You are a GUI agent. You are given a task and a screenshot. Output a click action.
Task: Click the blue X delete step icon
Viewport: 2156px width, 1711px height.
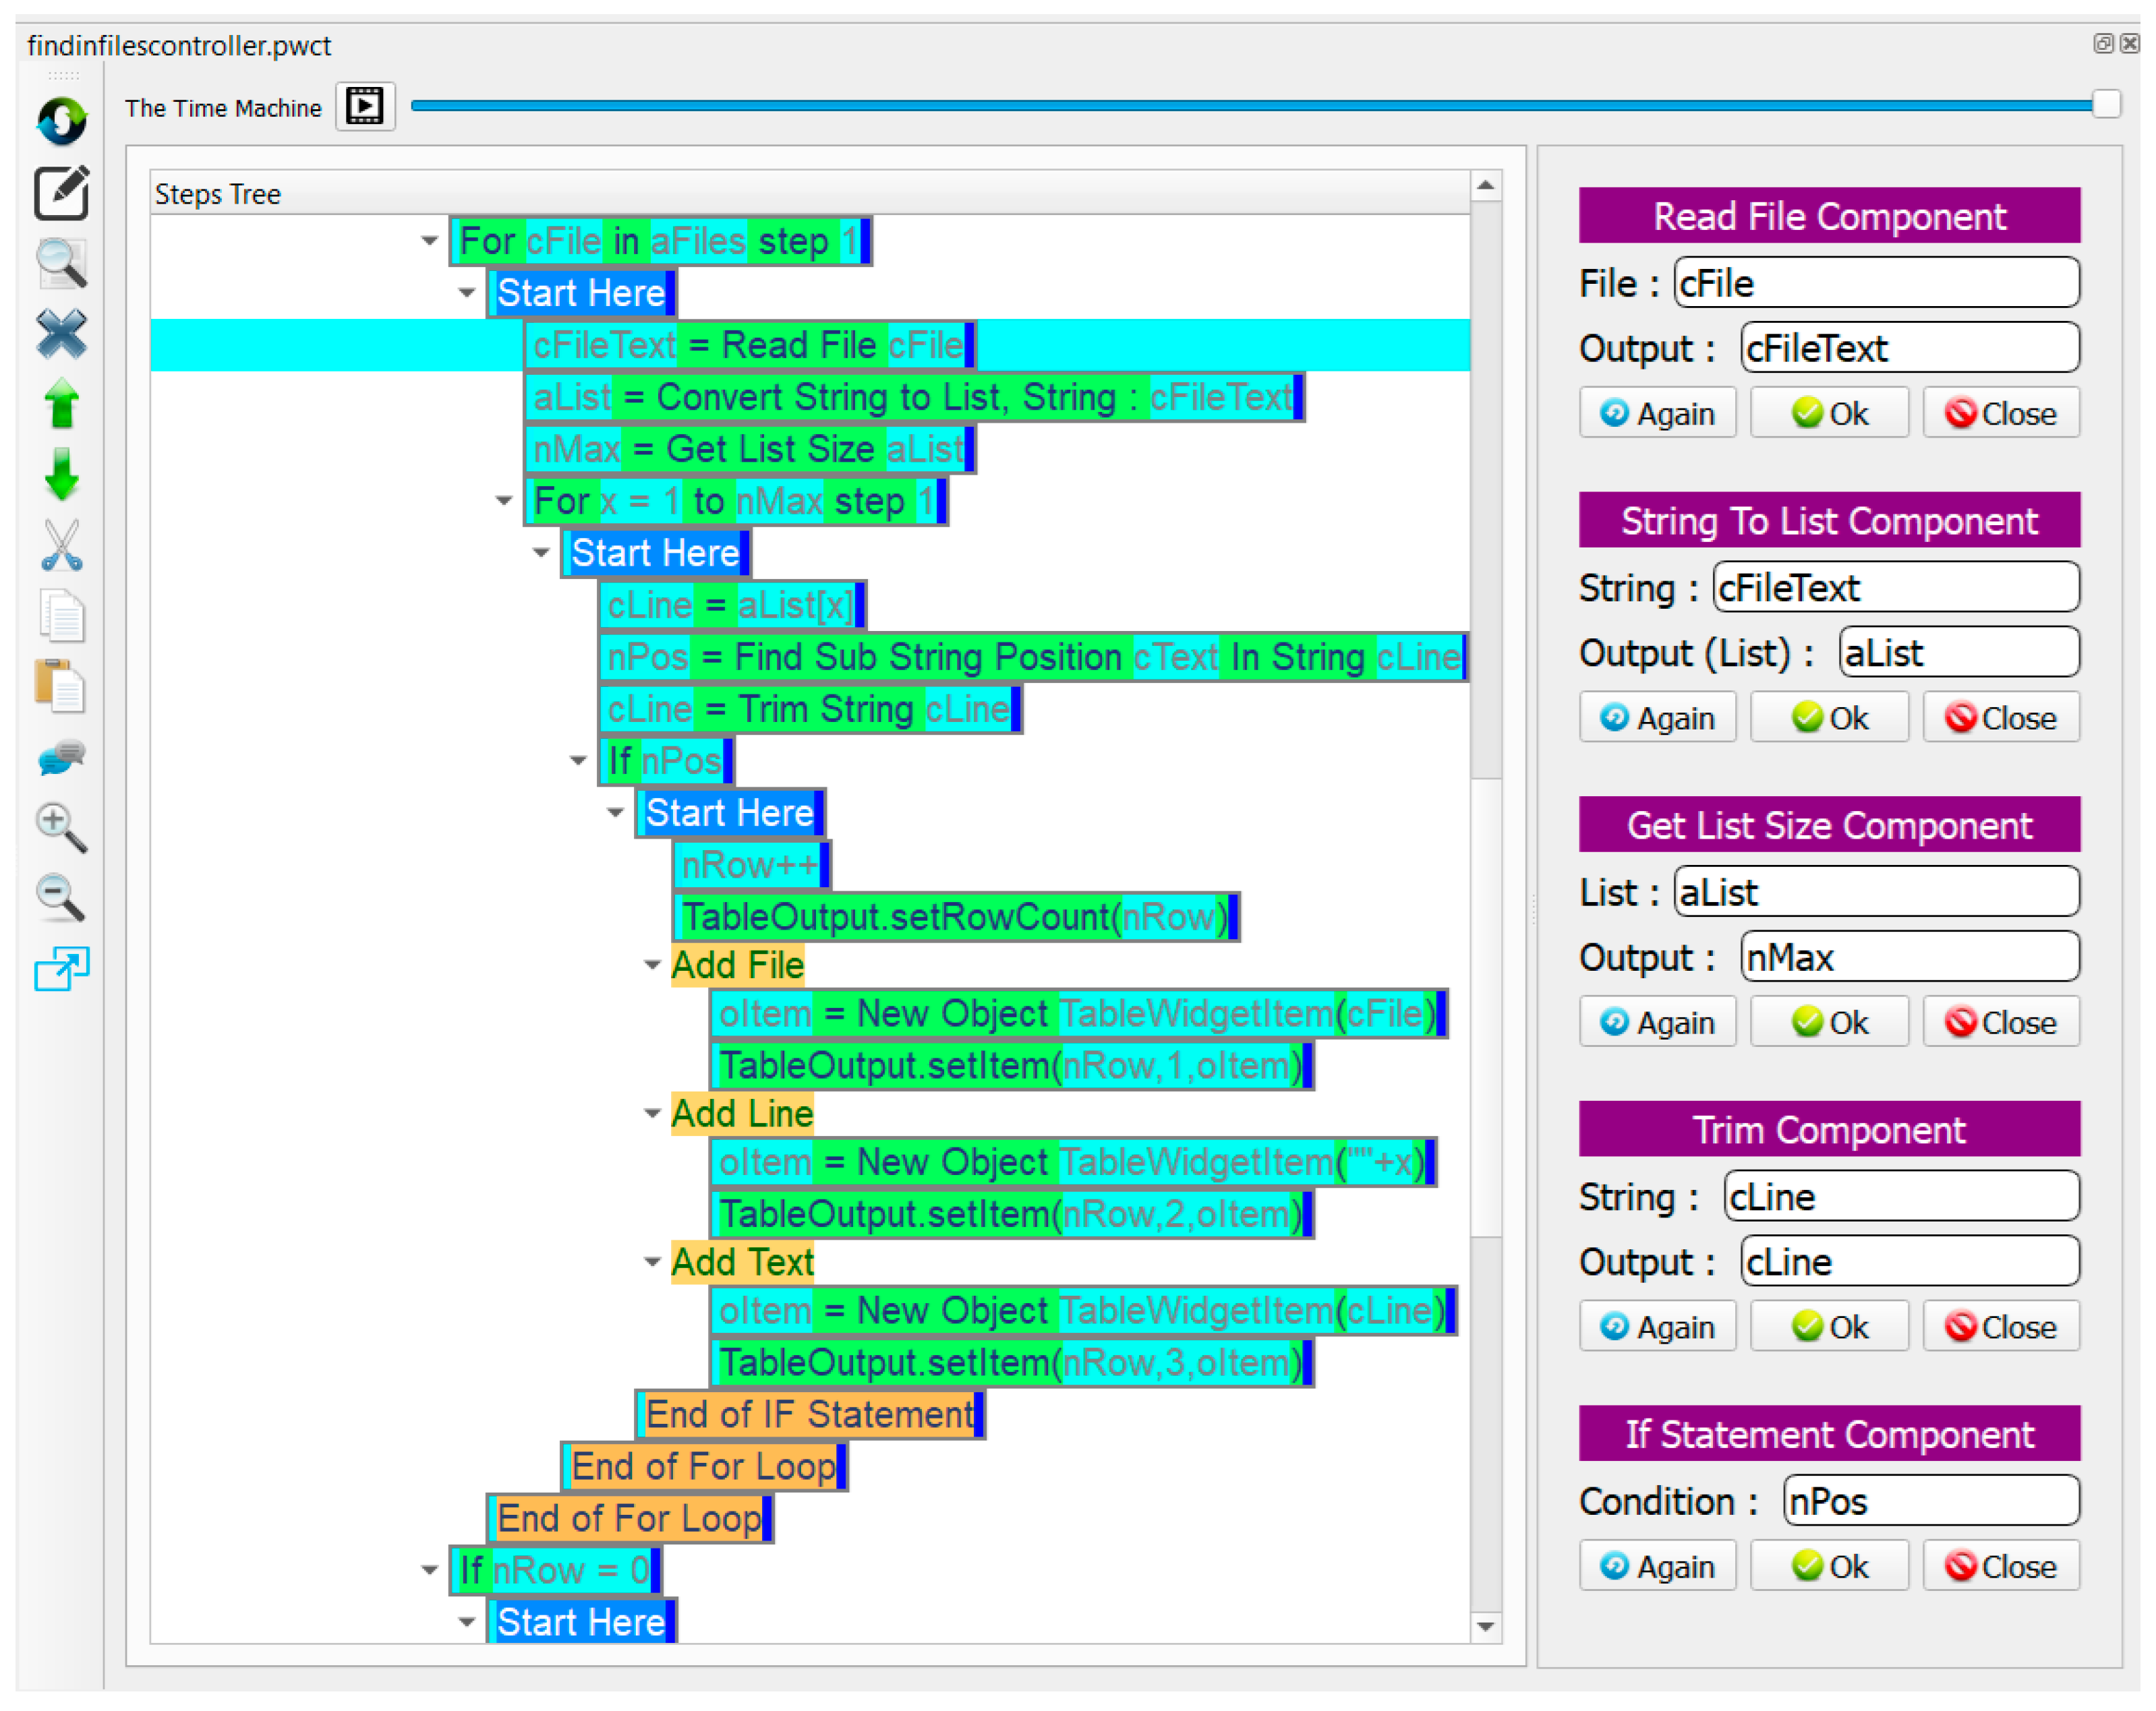click(x=62, y=334)
